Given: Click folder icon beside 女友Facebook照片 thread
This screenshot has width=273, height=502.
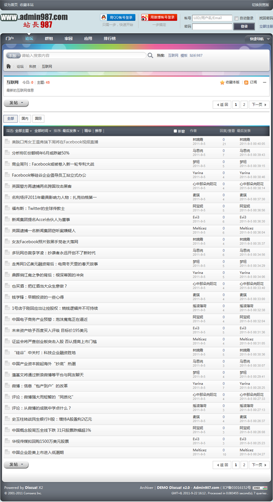Looking at the screenshot, I should point(7,242).
